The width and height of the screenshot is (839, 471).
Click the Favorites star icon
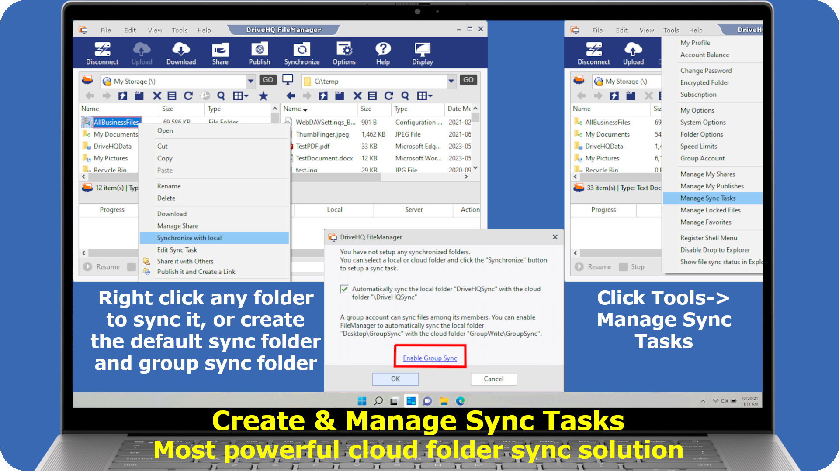click(263, 96)
